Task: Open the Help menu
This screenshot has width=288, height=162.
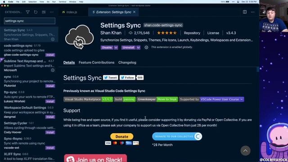Action: click(x=81, y=2)
